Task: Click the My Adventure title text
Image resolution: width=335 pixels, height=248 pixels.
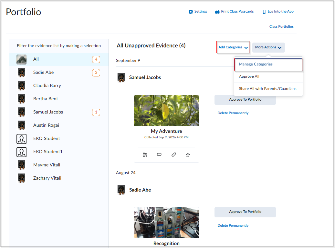Action: pos(166,131)
